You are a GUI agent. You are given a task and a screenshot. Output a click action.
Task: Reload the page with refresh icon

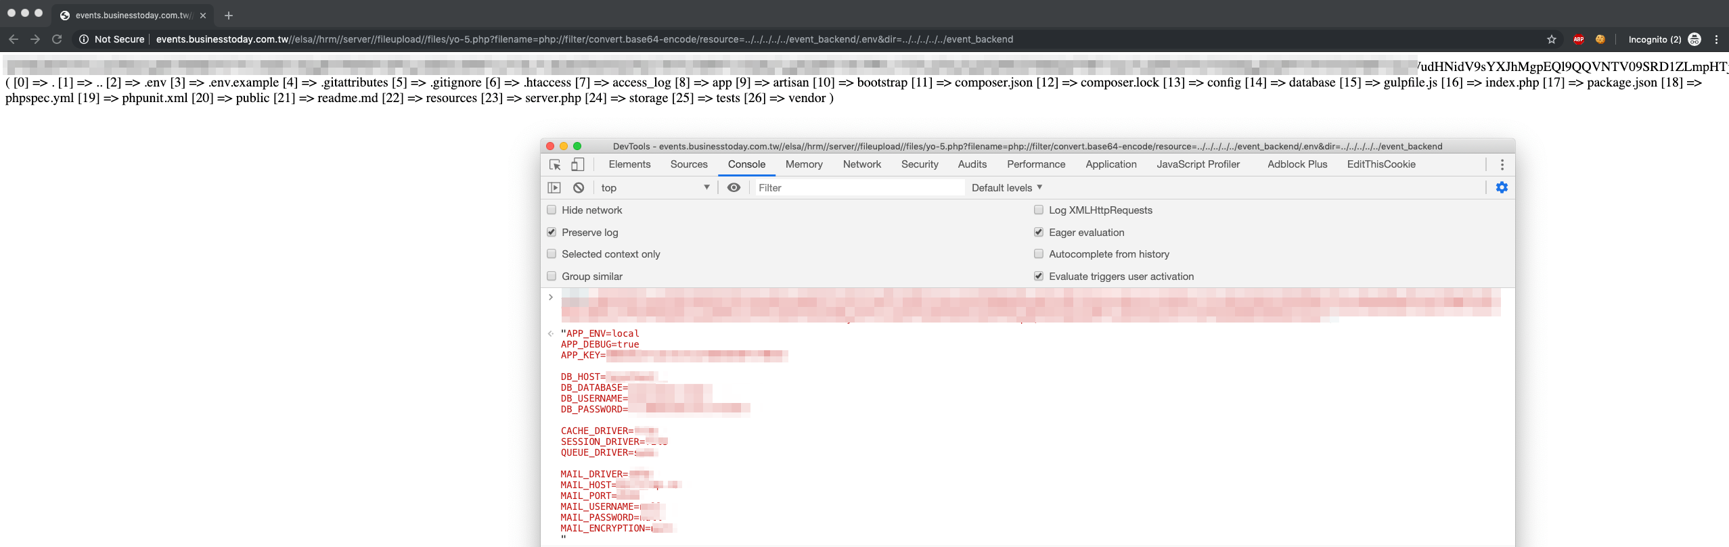pyautogui.click(x=57, y=39)
